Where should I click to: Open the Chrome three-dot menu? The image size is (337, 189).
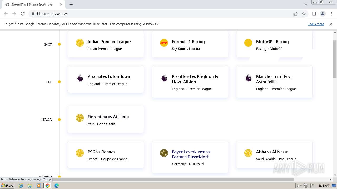pos(331,14)
